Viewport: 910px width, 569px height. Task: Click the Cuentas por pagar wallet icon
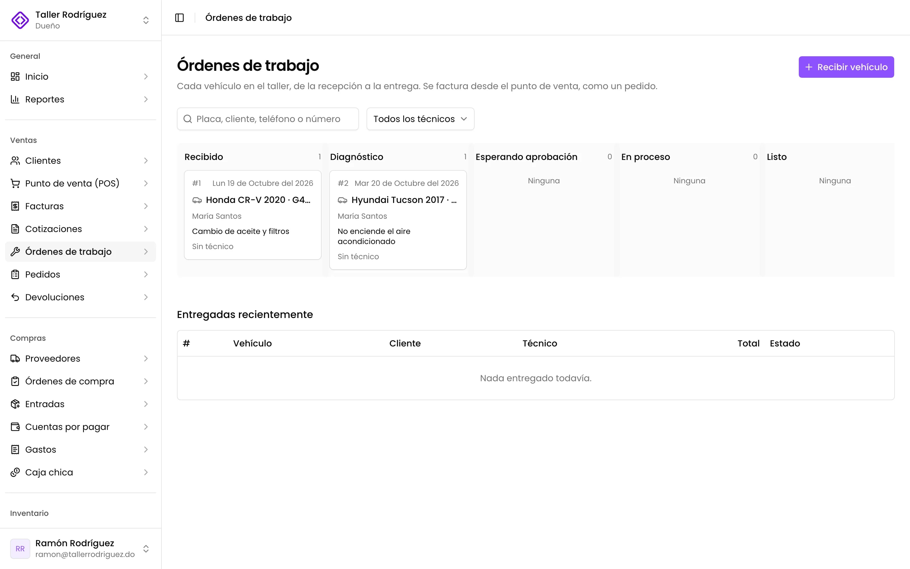pyautogui.click(x=15, y=427)
